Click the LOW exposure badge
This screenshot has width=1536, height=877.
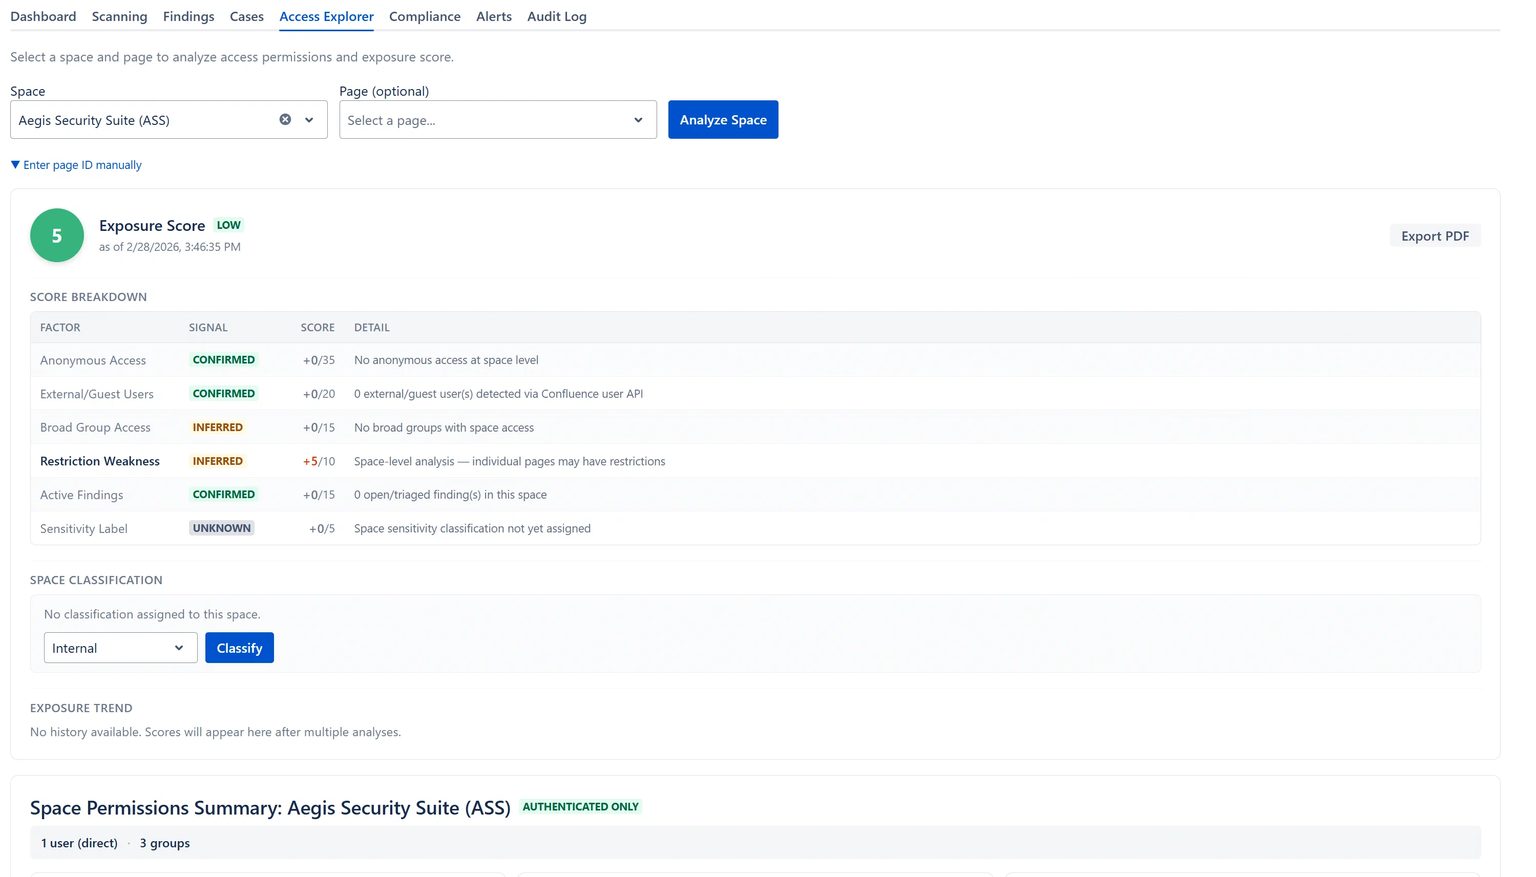228,225
